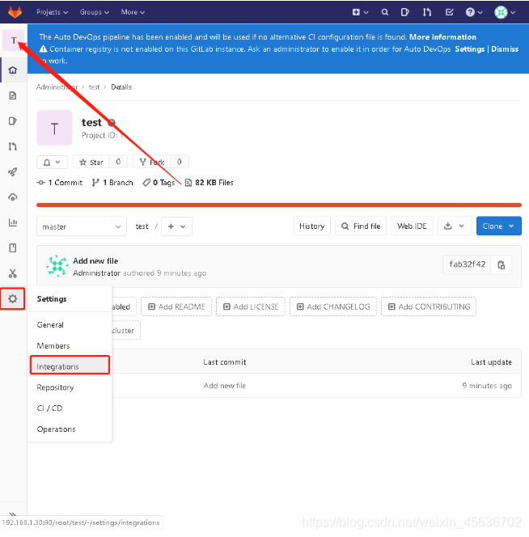
Task: Open the Groups menu
Action: pos(94,12)
